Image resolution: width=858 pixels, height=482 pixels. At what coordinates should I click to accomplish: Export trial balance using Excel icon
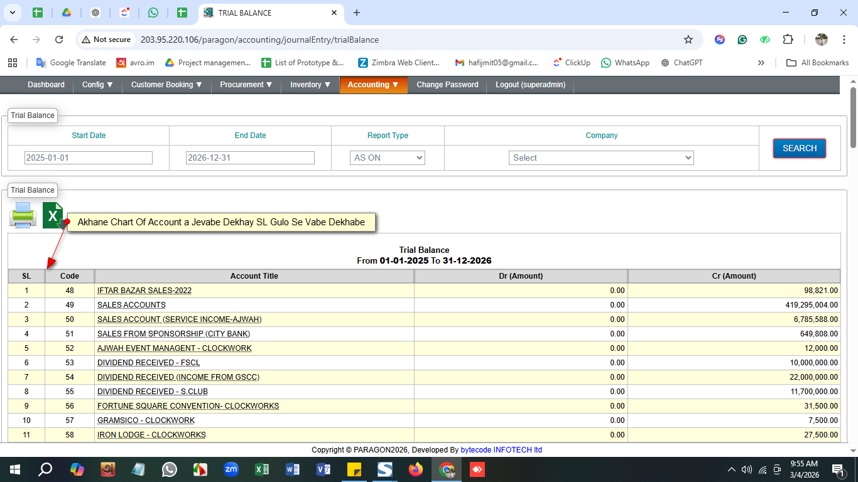tap(53, 215)
